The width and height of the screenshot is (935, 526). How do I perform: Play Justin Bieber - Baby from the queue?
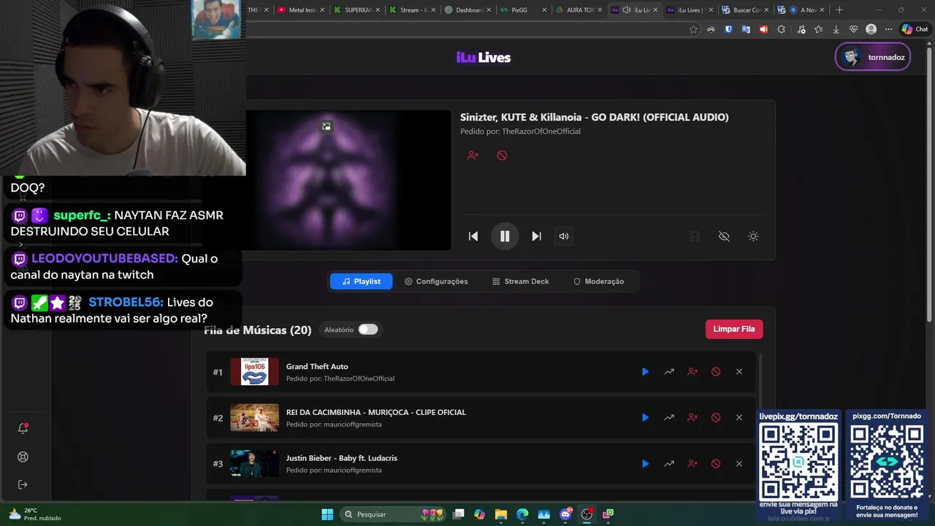[x=645, y=463]
